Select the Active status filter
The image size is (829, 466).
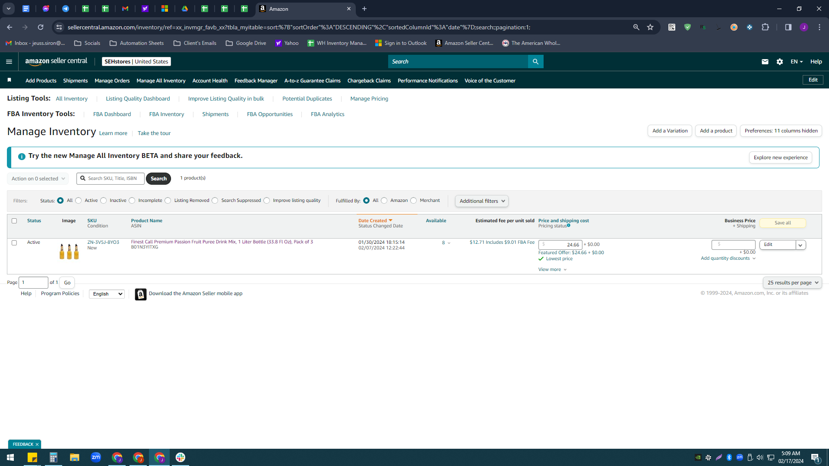pos(79,201)
